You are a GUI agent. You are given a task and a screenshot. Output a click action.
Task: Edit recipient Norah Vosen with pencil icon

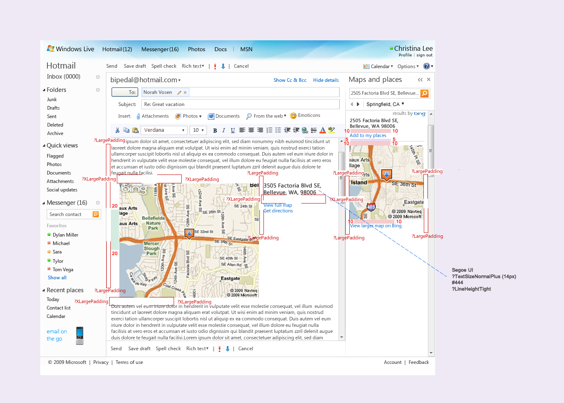179,92
